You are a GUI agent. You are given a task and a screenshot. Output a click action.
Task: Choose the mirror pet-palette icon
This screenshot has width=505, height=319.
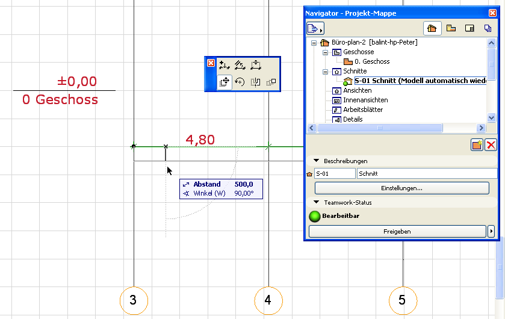(x=256, y=82)
